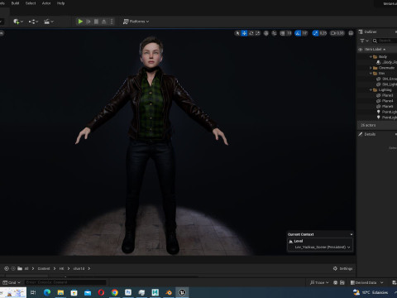Collapse the Body folder arrow

(x=371, y=57)
